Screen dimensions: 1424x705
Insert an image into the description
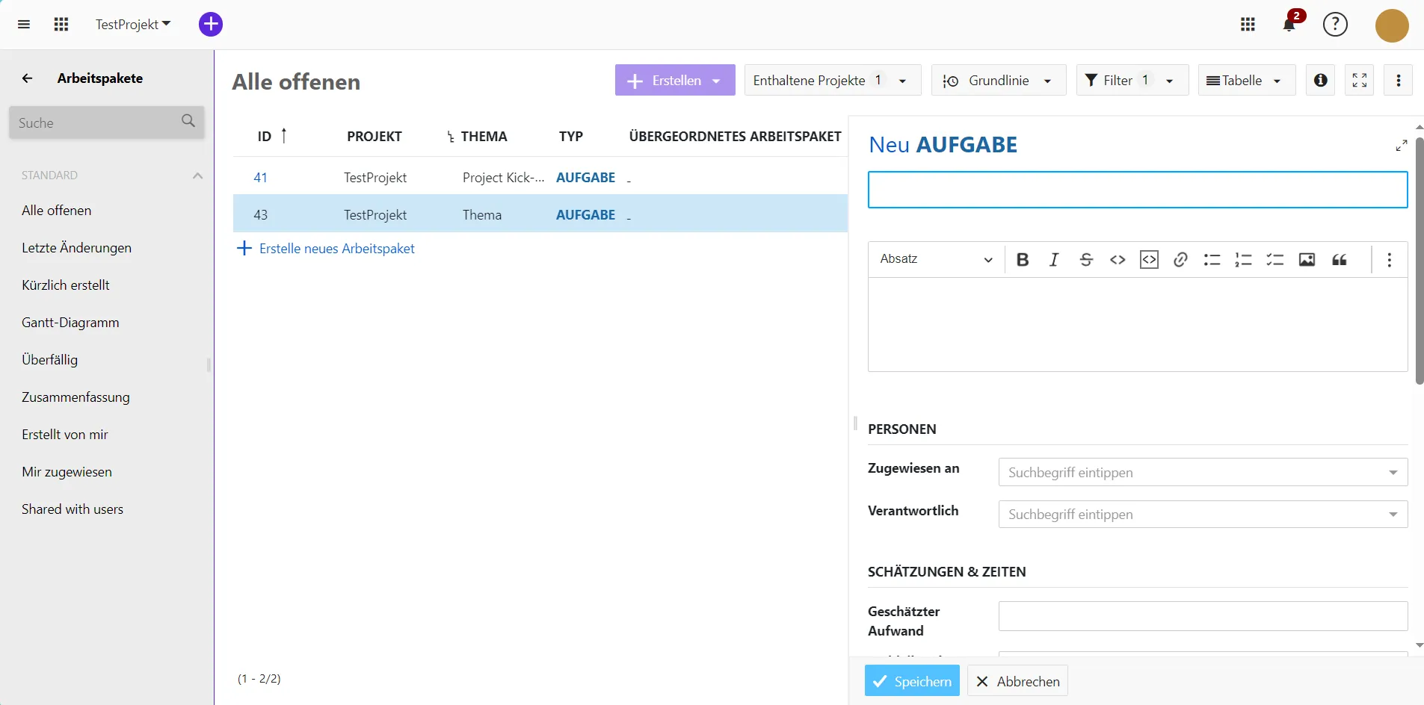tap(1307, 259)
